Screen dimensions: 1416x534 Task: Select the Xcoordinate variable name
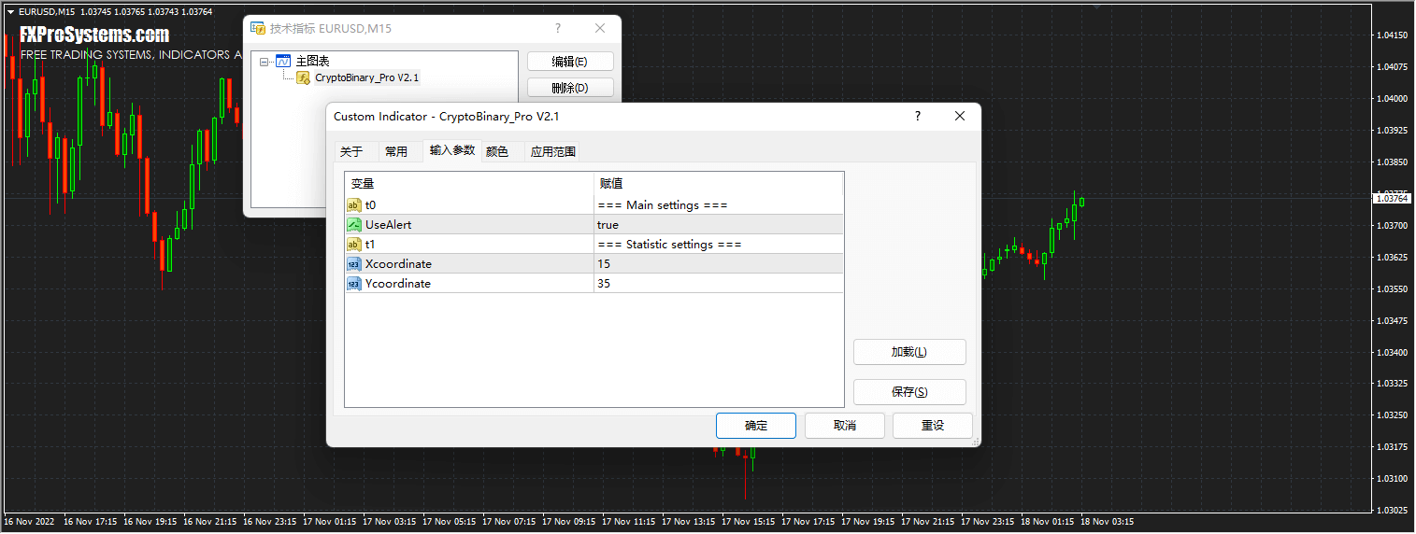[398, 264]
